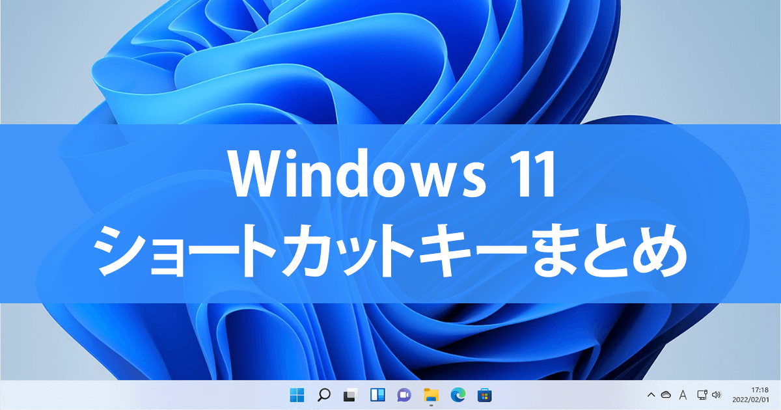Click the OneDrive cloud tray icon
The height and width of the screenshot is (410, 781).
click(x=666, y=394)
